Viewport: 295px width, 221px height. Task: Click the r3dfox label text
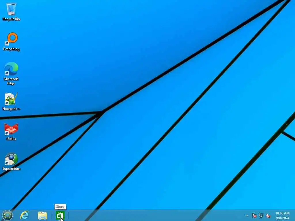tap(11, 139)
